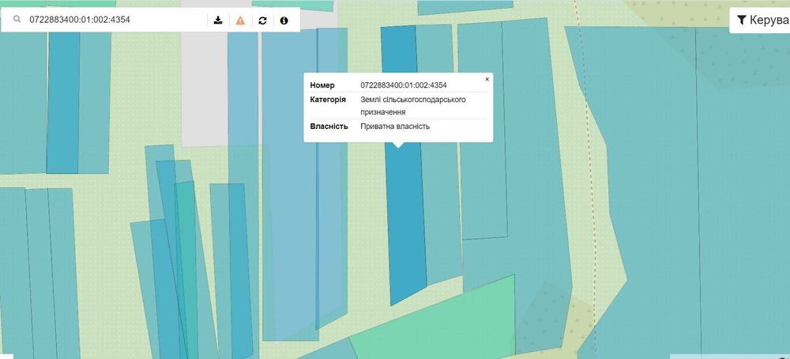Screen dimensions: 790x359
Task: Click the Власність label in popup
Action: 329,126
